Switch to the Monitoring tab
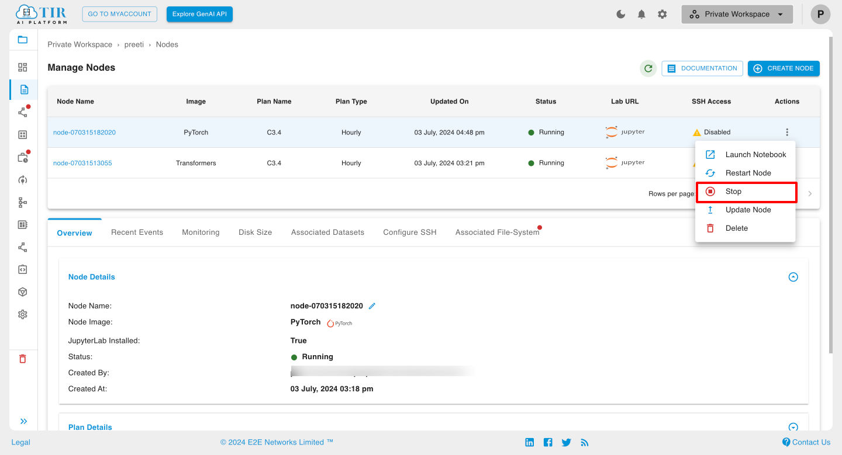The image size is (842, 455). point(201,232)
